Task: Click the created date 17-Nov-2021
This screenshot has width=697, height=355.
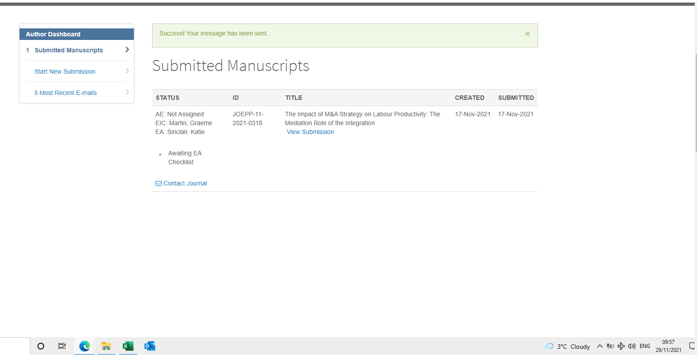Action: [x=473, y=114]
